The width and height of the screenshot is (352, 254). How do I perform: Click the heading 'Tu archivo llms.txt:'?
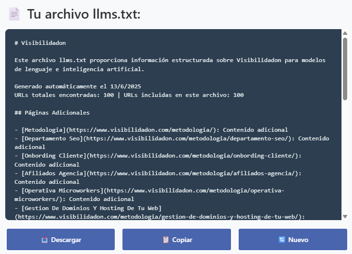coord(84,14)
